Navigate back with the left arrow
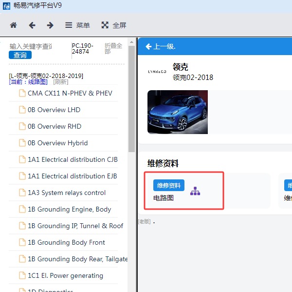 pyautogui.click(x=32, y=25)
